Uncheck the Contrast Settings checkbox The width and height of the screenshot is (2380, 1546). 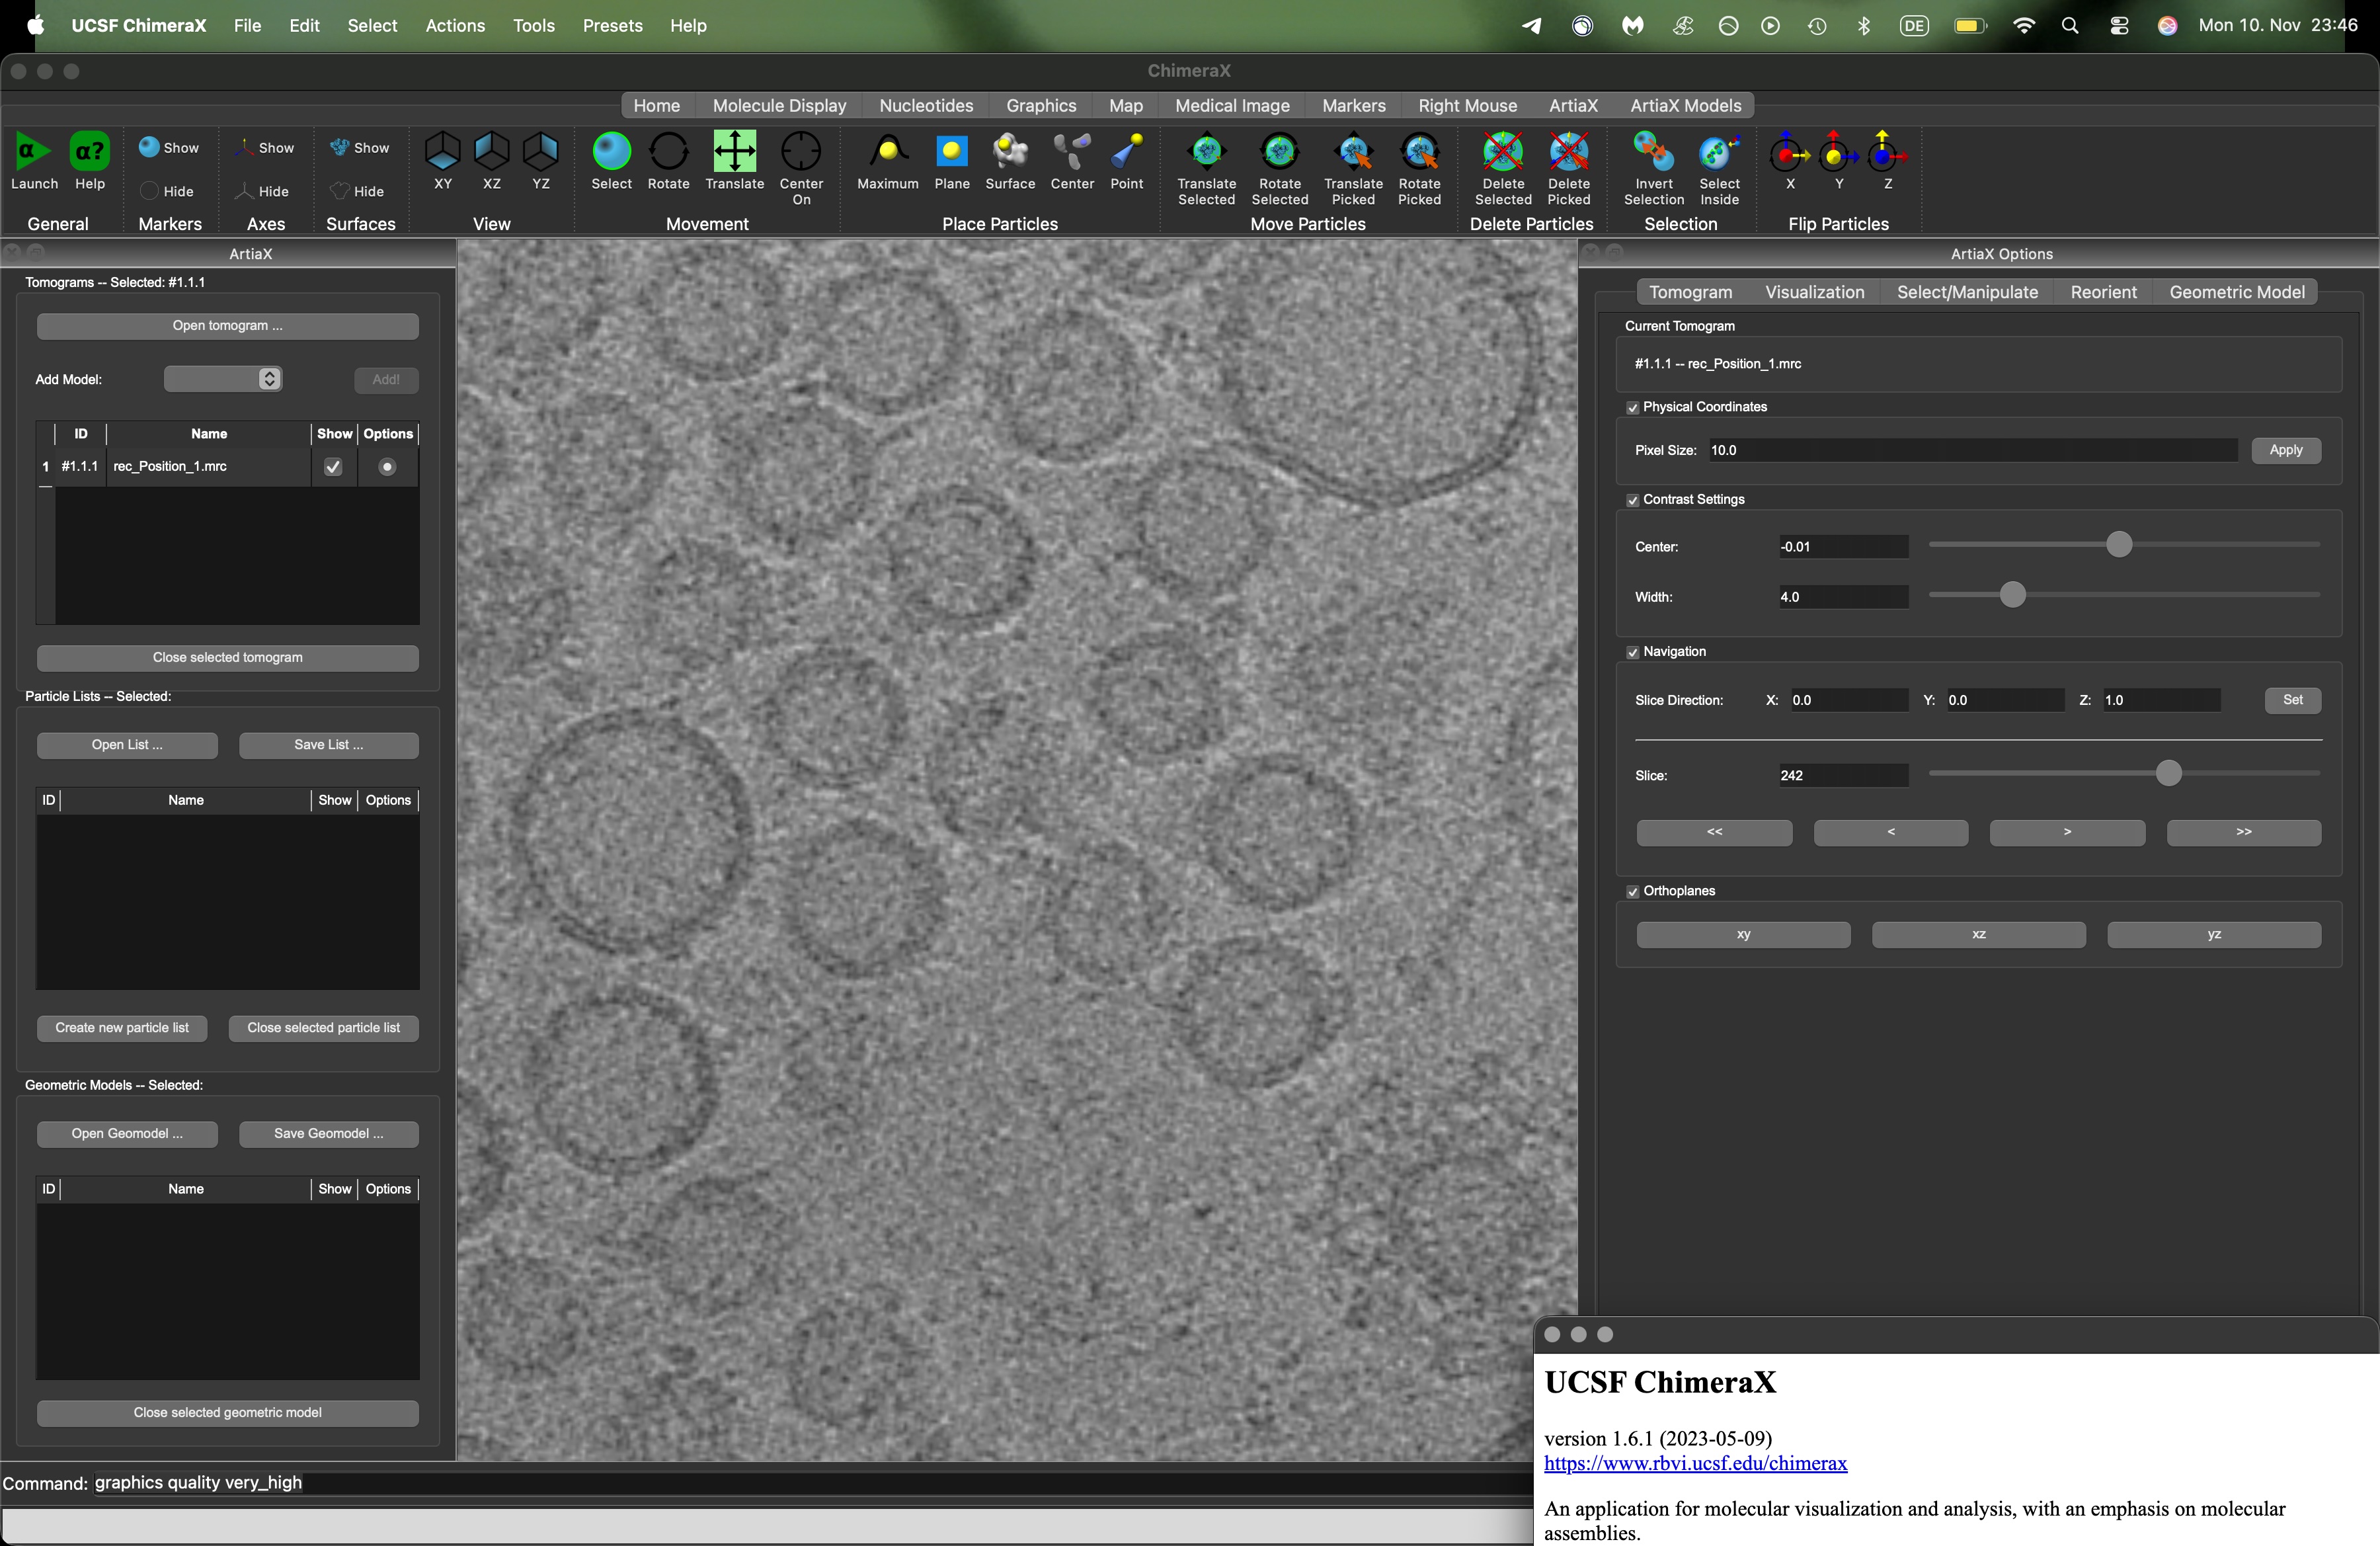1632,500
